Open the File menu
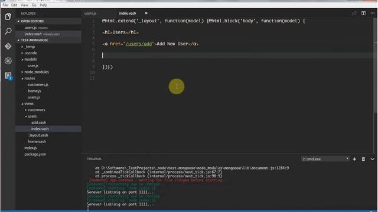378x212 pixels. [x=5, y=5]
